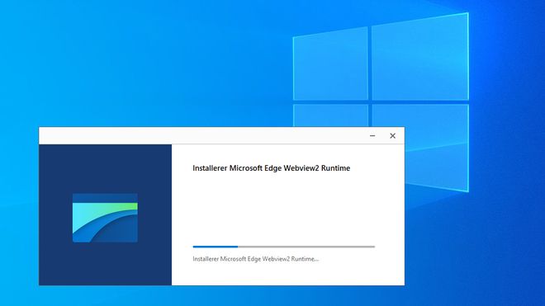Image resolution: width=545 pixels, height=306 pixels.
Task: Click the WebView2 logo icon
Action: [105, 218]
